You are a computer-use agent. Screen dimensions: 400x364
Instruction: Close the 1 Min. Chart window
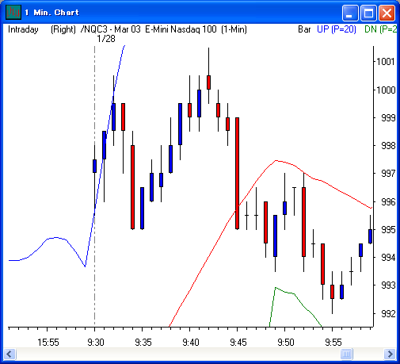[x=387, y=13]
